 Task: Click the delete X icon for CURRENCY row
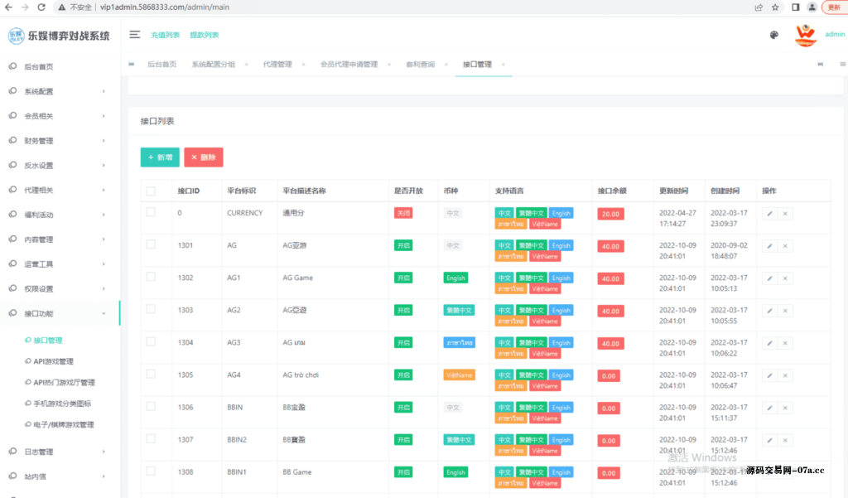pos(785,213)
